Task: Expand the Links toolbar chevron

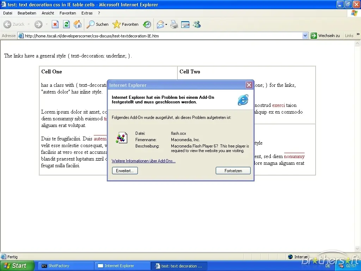Action: click(358, 34)
